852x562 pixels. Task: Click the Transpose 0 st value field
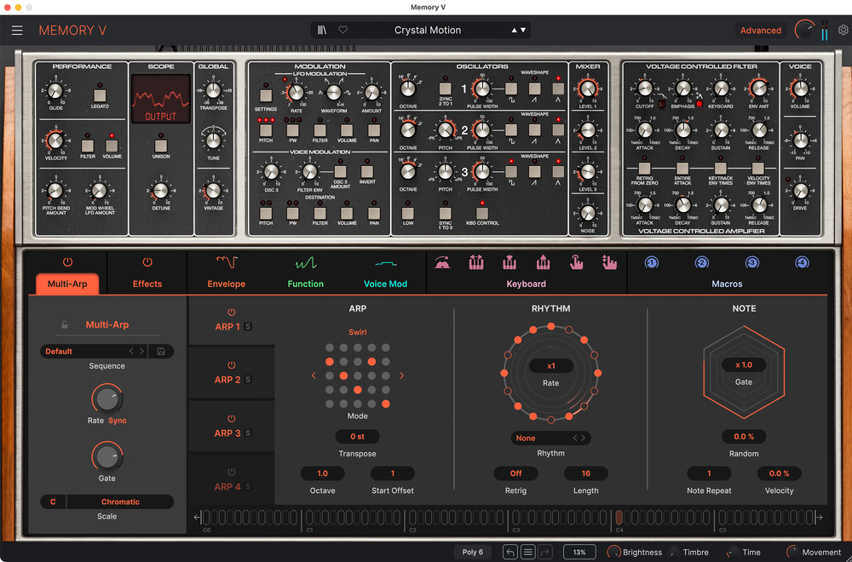[357, 437]
